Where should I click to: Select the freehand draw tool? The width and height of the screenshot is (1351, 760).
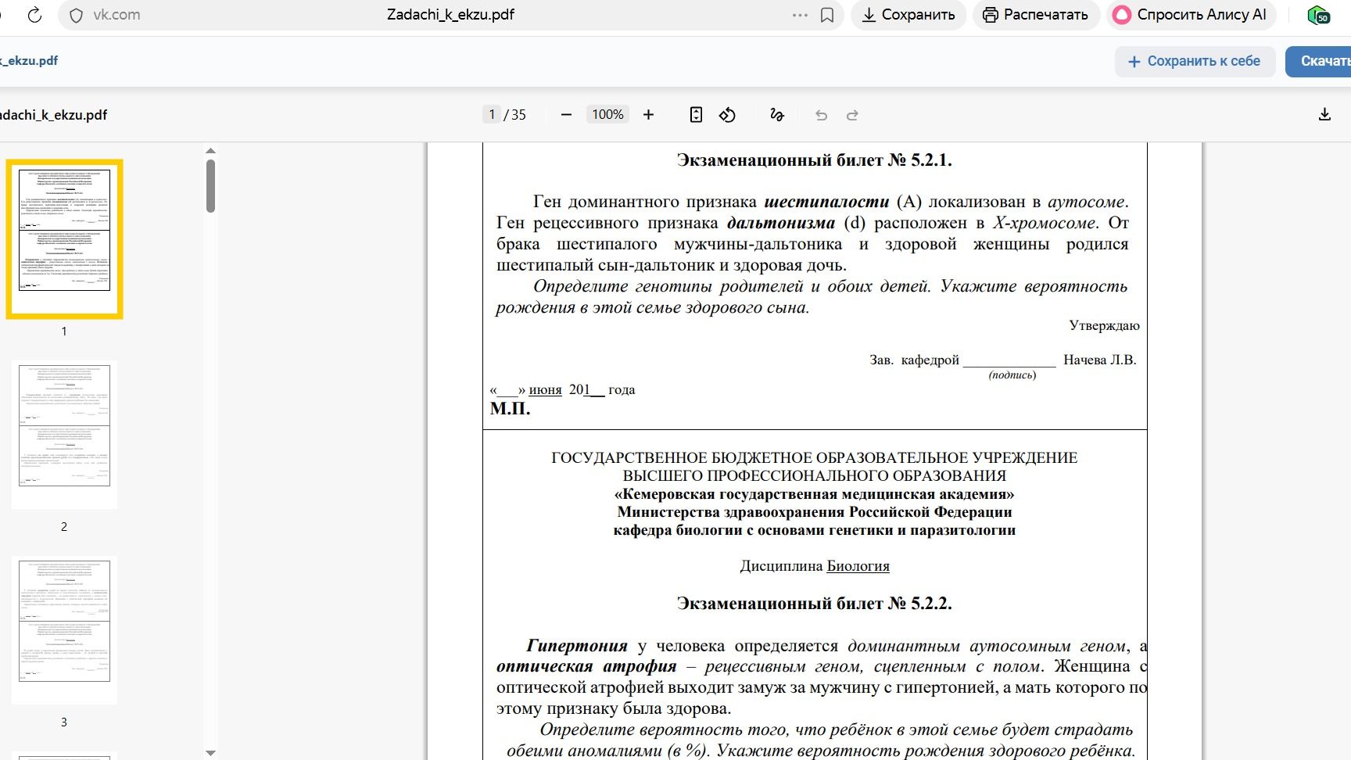click(x=776, y=115)
